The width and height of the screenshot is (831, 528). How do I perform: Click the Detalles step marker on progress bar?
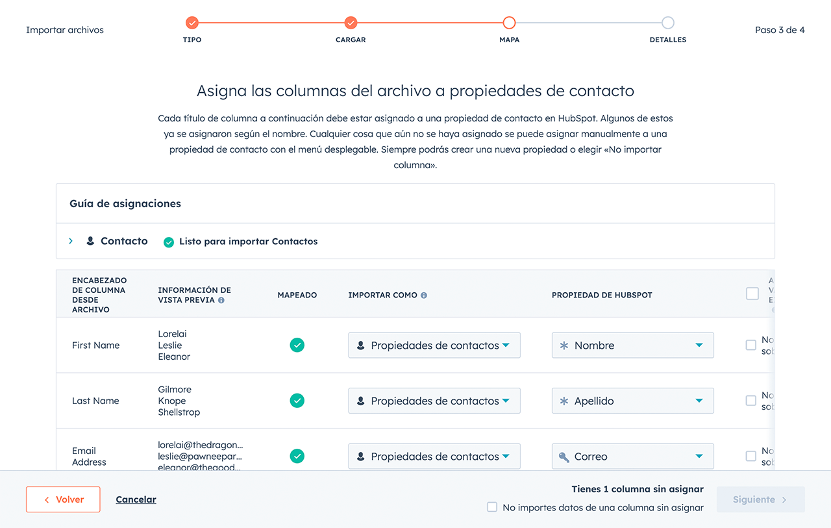click(x=667, y=23)
